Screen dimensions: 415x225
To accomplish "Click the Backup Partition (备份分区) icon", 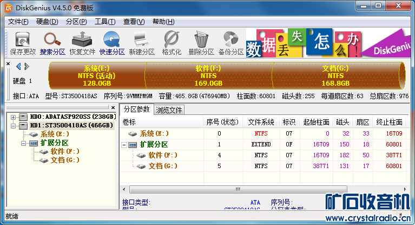I will (231, 43).
